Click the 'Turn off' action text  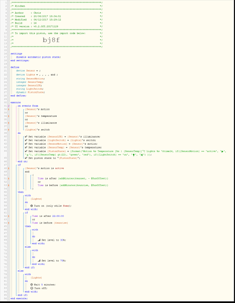tap(41, 288)
